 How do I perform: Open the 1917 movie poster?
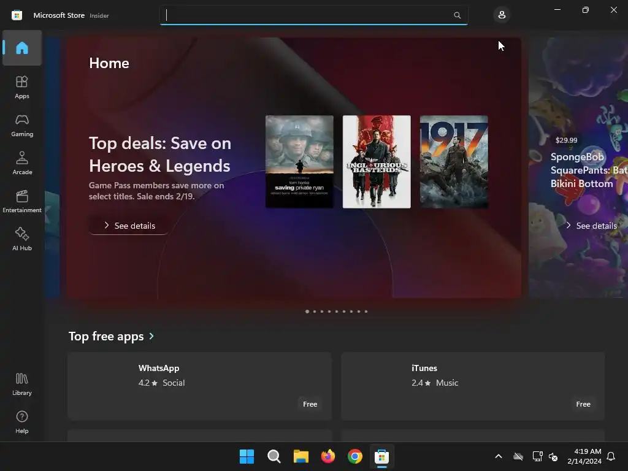tap(454, 162)
